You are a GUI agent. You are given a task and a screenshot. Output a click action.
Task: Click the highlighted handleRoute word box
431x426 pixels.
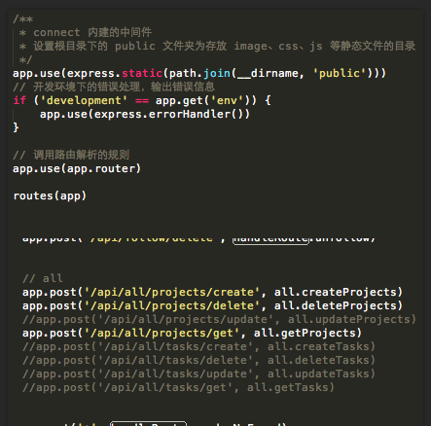tap(270, 239)
